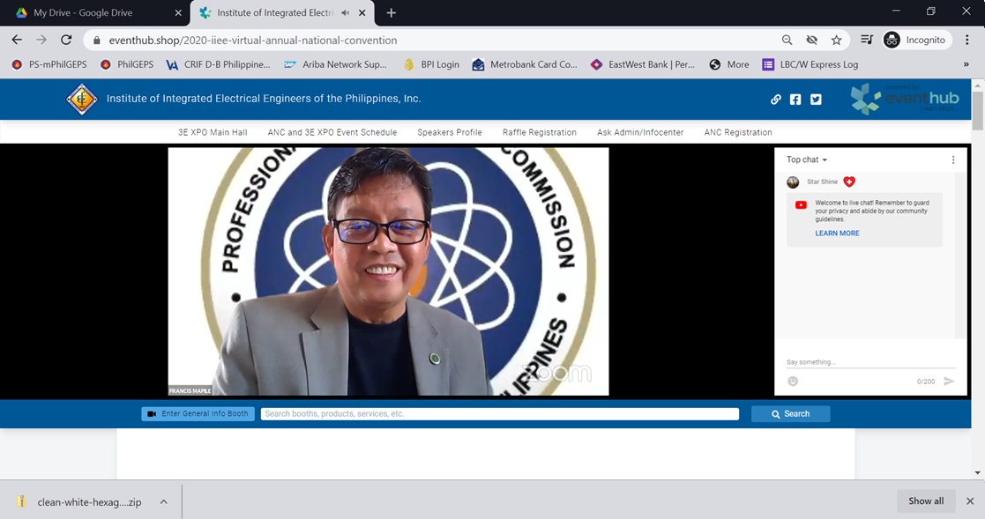Image resolution: width=985 pixels, height=519 pixels.
Task: Click the link chain icon in header
Action: (776, 100)
